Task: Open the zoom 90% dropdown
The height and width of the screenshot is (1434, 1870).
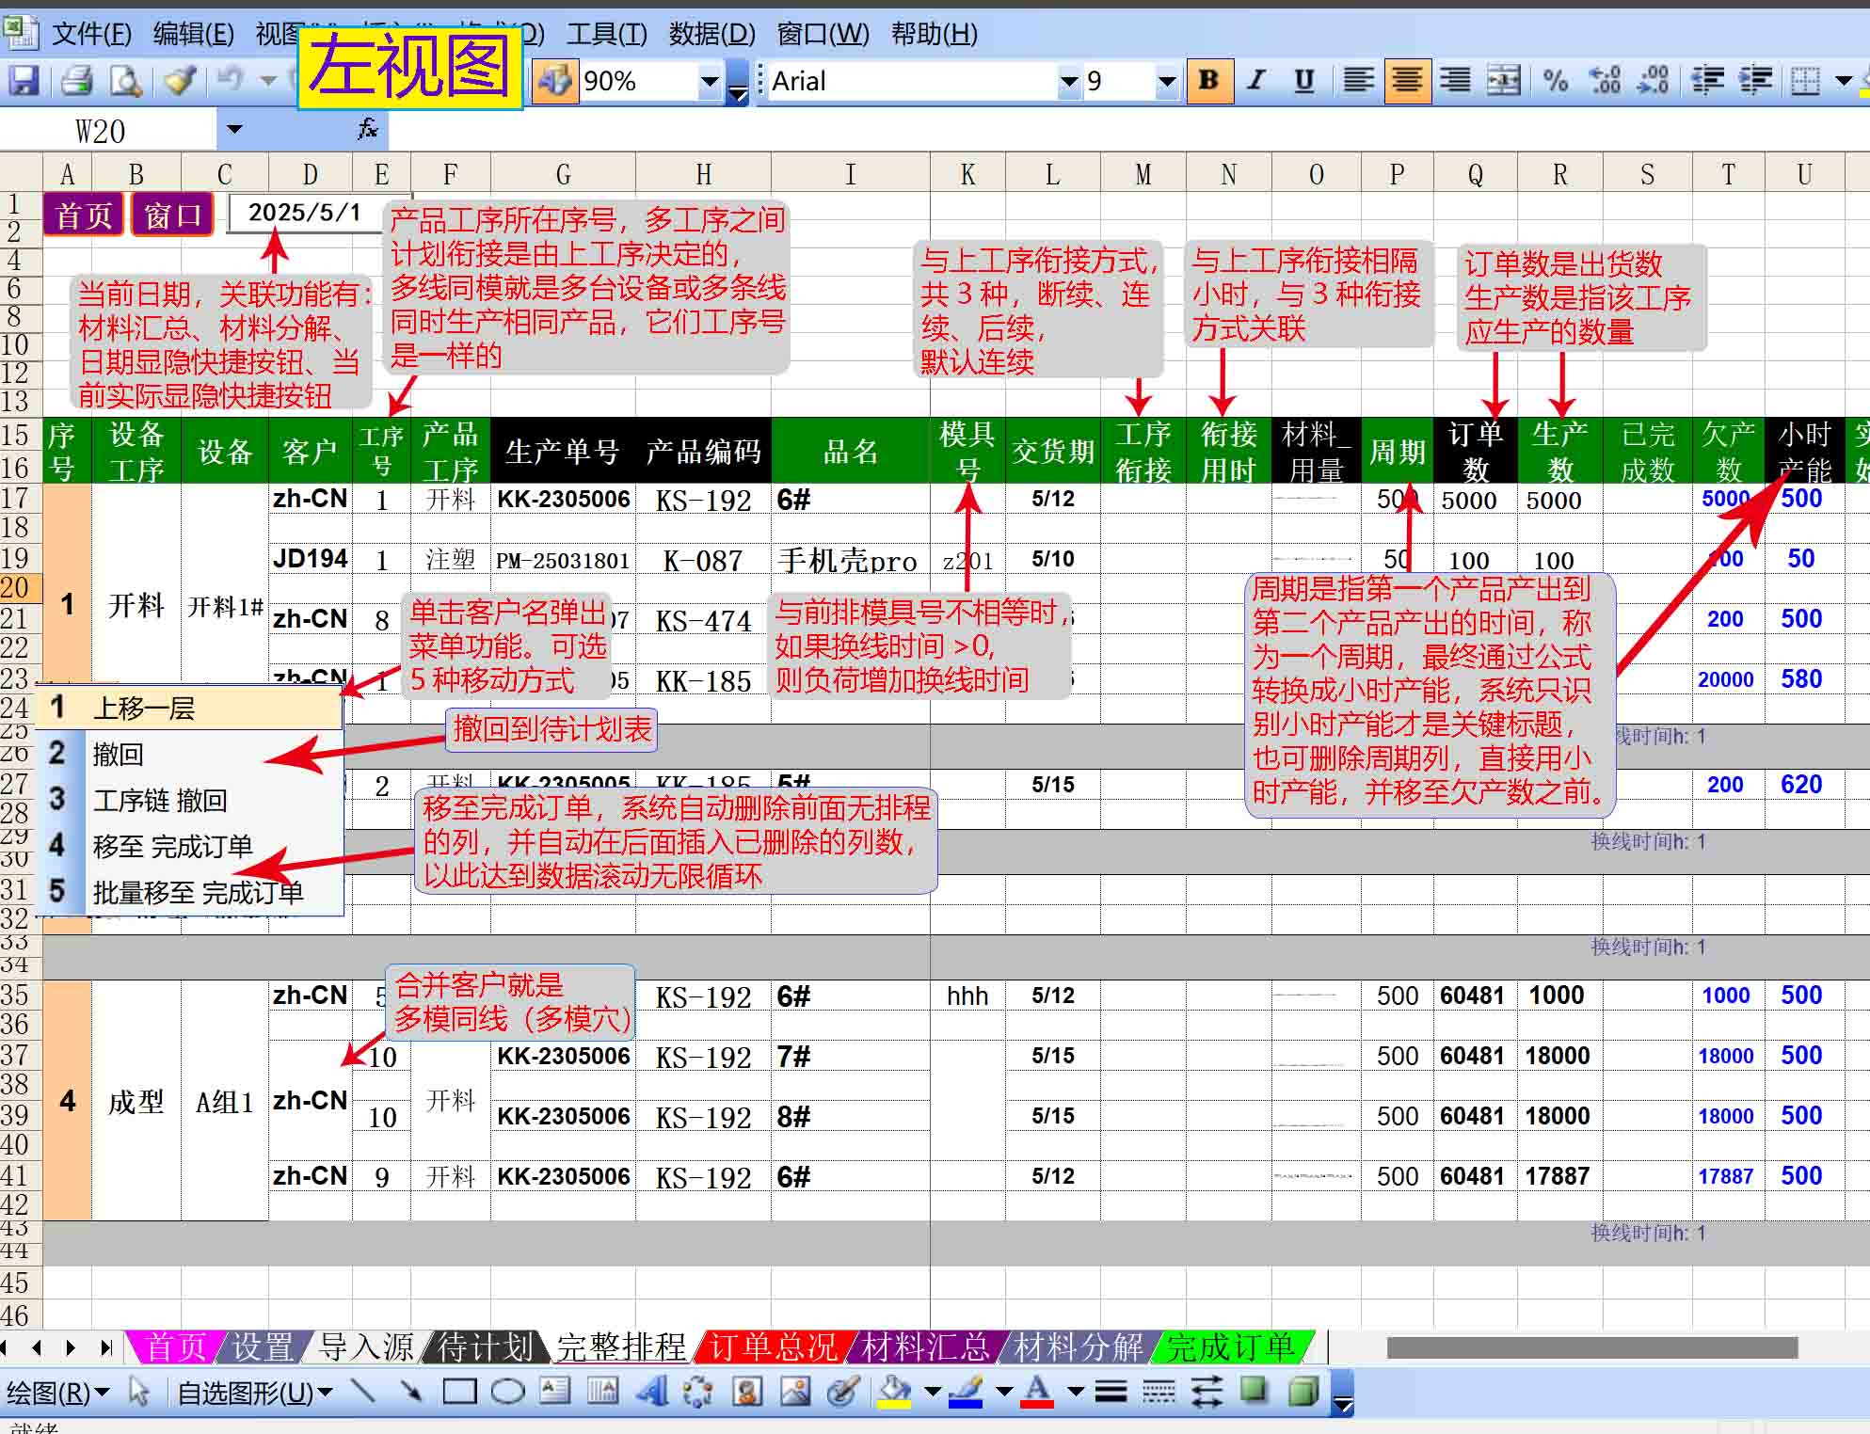Action: click(710, 82)
